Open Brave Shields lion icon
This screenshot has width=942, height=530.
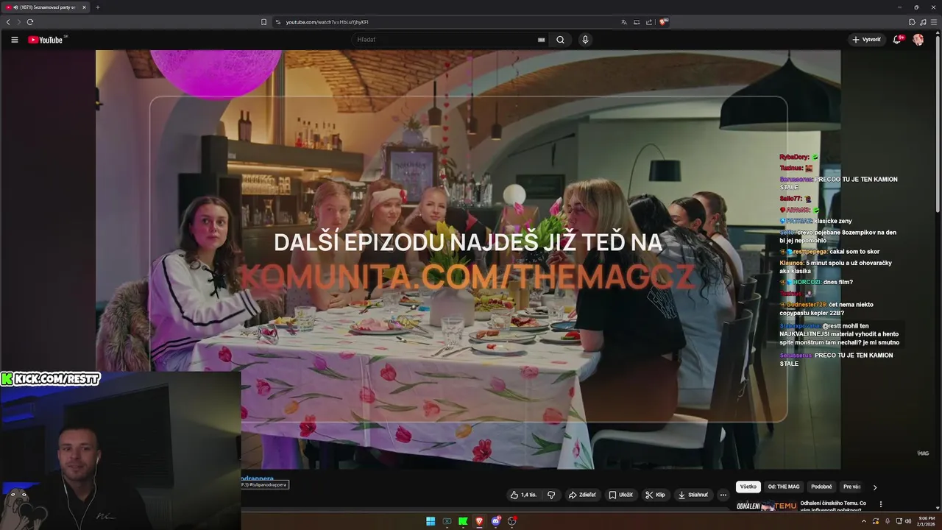pos(663,22)
